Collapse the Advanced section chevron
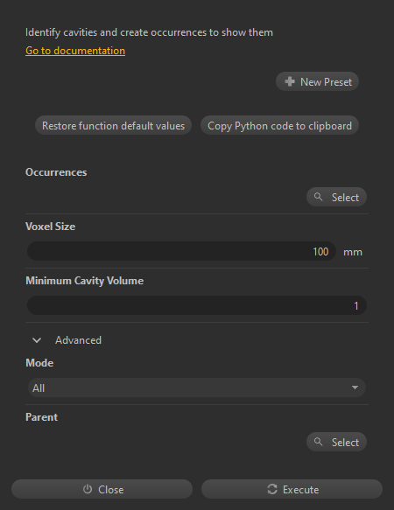Image resolution: width=394 pixels, height=510 pixels. pos(37,340)
